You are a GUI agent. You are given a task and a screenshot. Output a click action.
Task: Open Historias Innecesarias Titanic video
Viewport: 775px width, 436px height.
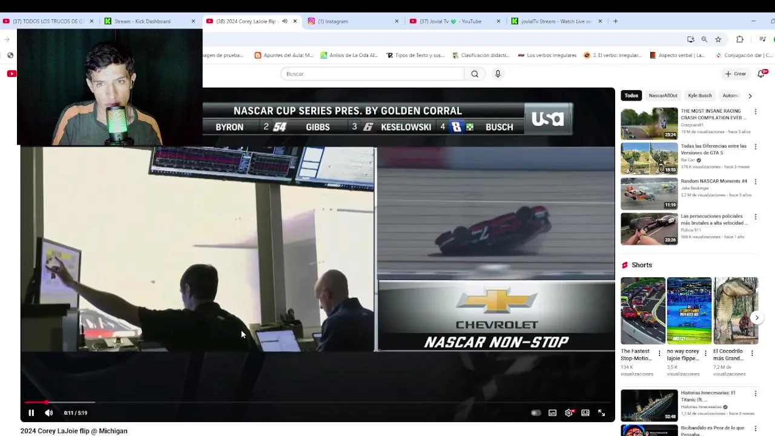[x=649, y=405]
